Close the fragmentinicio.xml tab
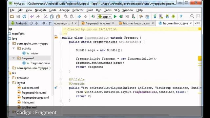The image size is (210, 118). [113, 23]
